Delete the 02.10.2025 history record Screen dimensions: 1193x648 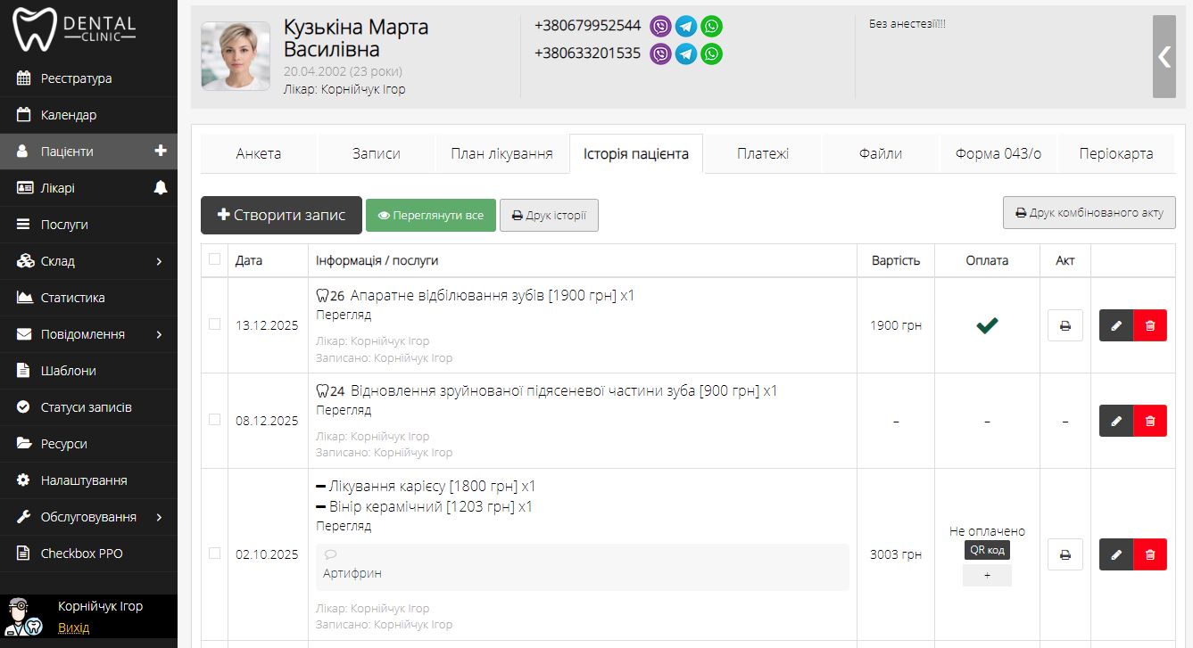(x=1149, y=554)
